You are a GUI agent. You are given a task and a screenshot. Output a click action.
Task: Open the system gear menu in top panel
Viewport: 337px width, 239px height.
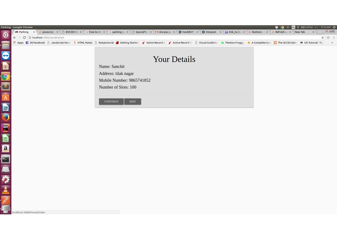(x=334, y=27)
